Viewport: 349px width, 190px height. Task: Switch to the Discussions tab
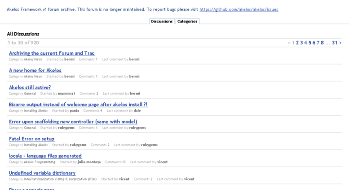[162, 22]
